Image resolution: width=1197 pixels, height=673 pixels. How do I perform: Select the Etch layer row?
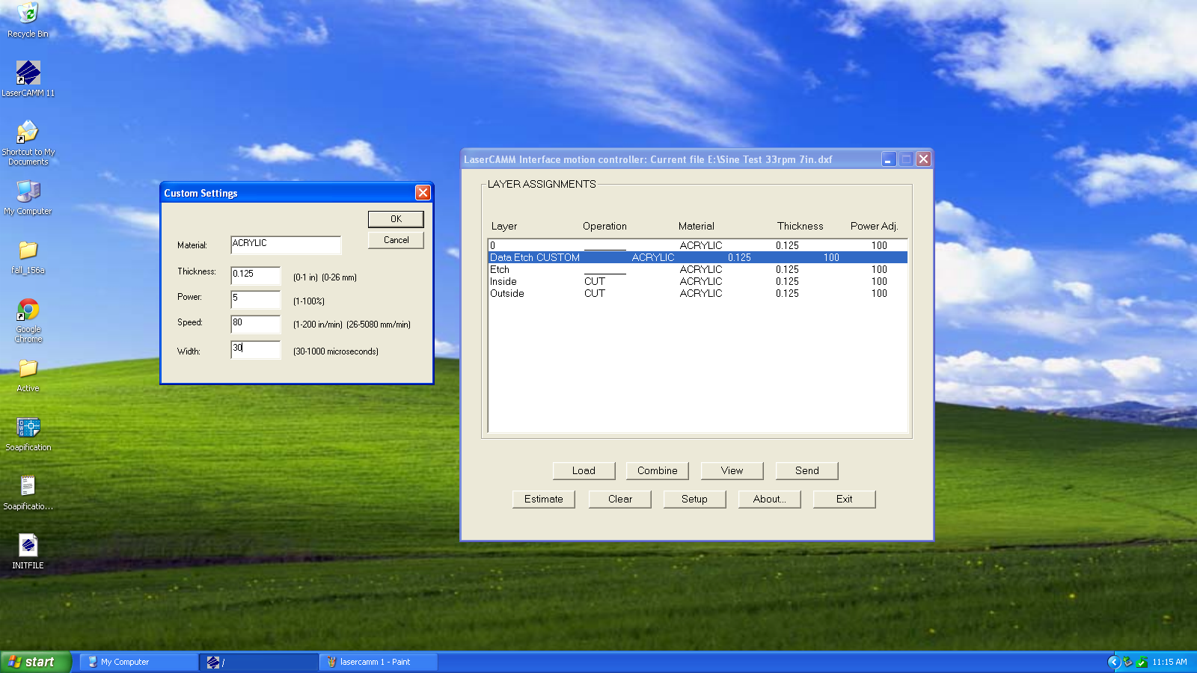pyautogui.click(x=698, y=269)
